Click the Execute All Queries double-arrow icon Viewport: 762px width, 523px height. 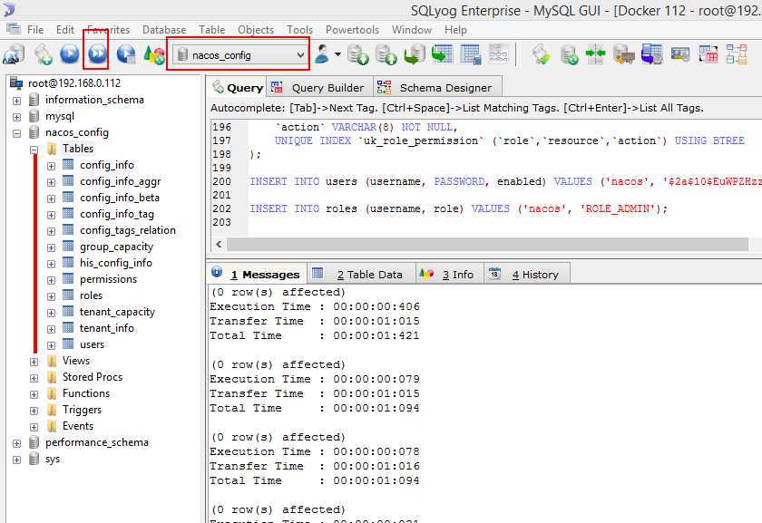tap(97, 54)
